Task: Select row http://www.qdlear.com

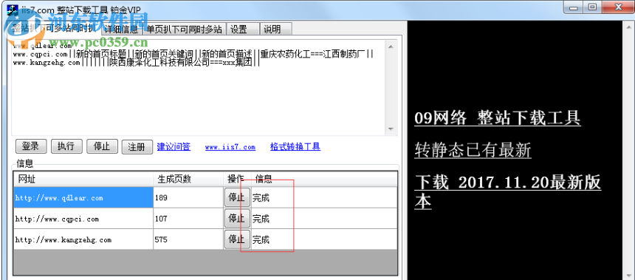Action: [83, 198]
